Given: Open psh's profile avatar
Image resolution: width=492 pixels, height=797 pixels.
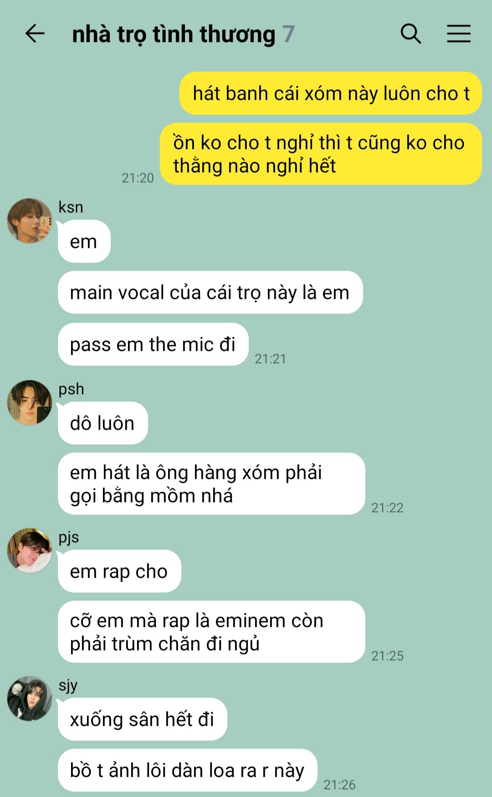Looking at the screenshot, I should (30, 402).
